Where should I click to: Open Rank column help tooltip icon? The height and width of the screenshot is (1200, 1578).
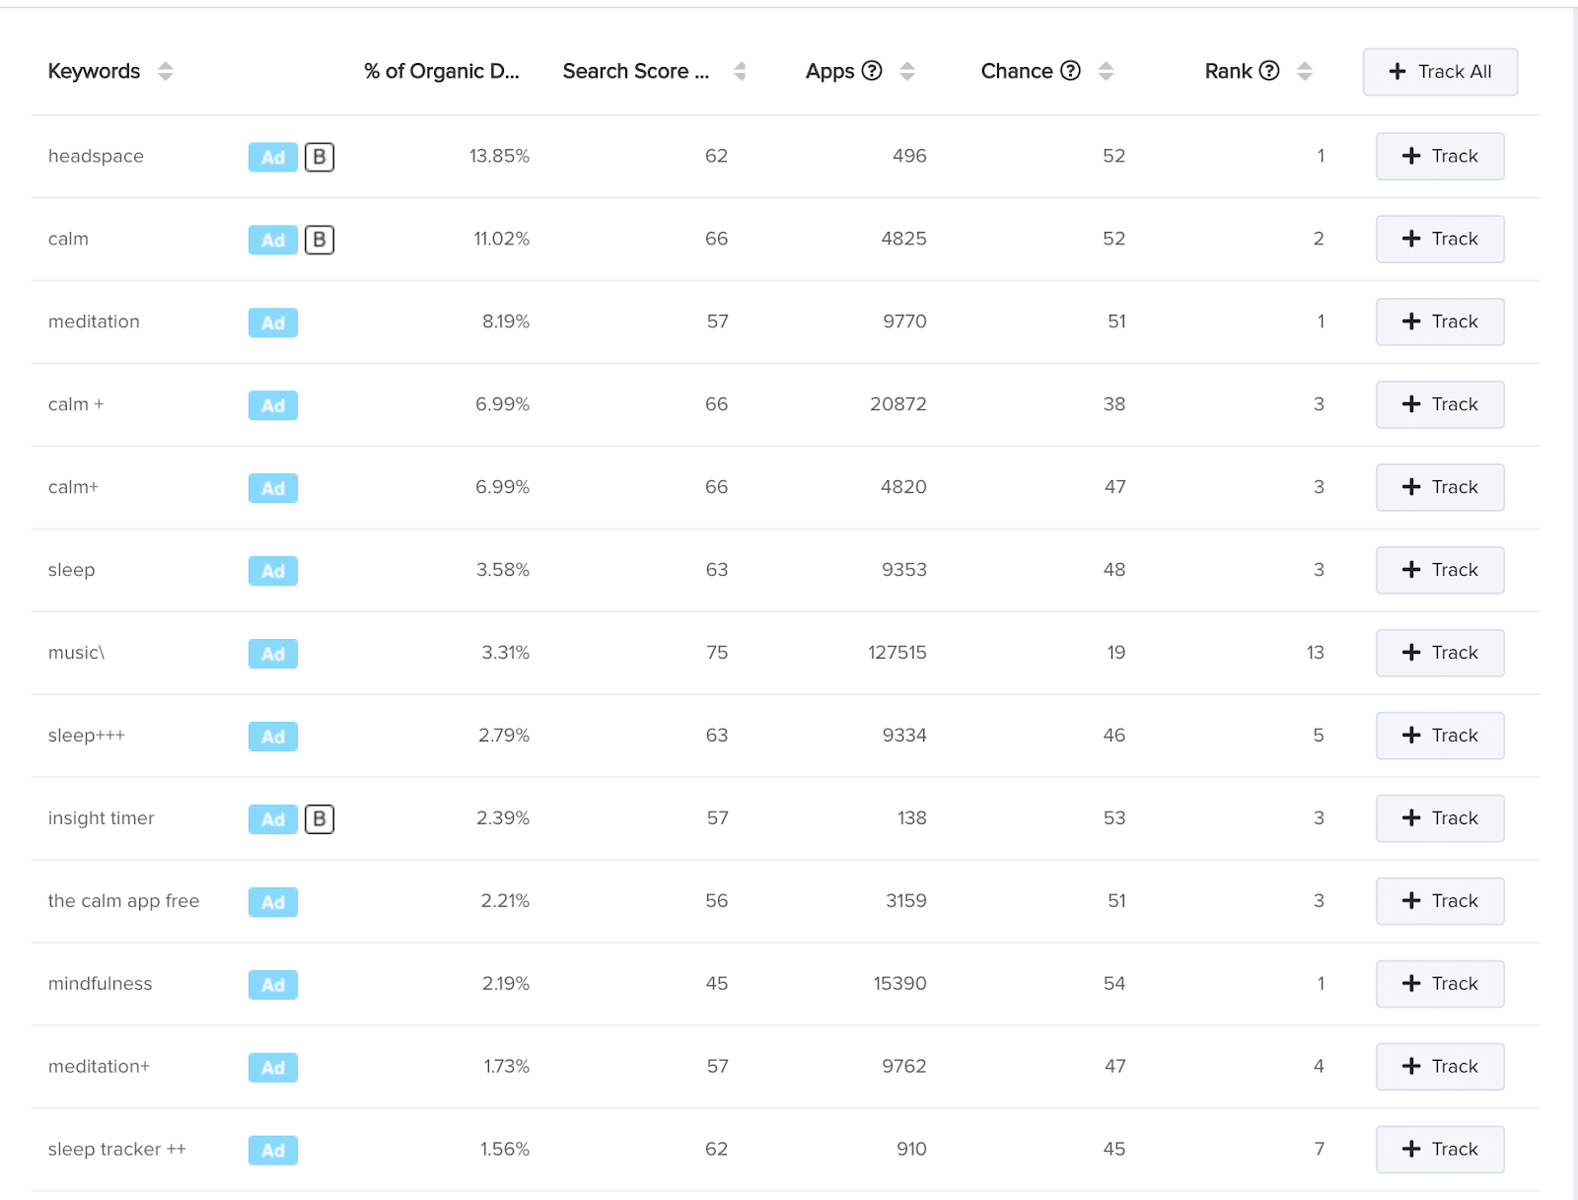(1269, 70)
